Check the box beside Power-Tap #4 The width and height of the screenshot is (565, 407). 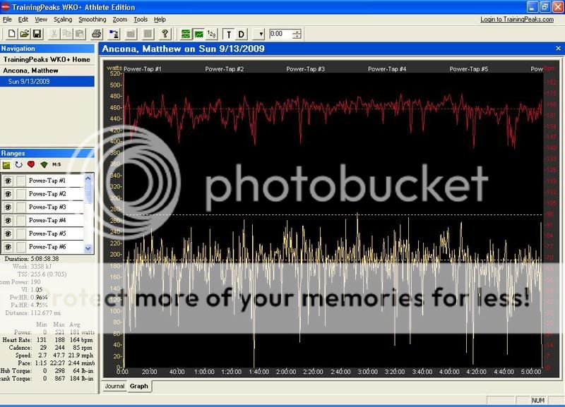click(21, 221)
